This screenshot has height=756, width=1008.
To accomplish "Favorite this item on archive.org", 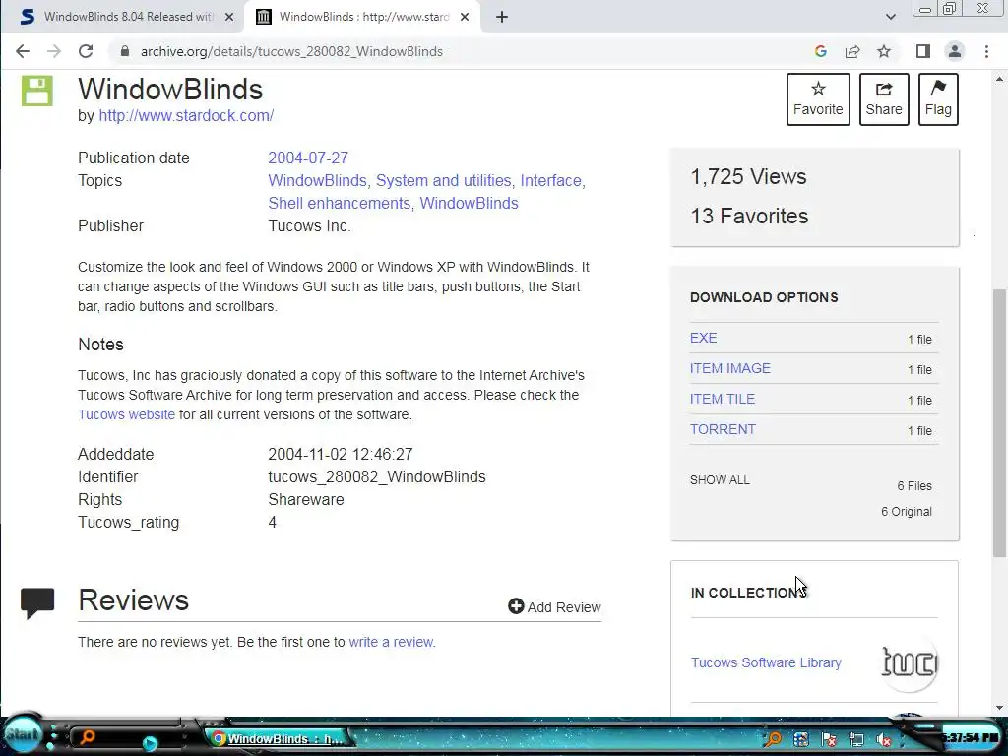I will [818, 99].
